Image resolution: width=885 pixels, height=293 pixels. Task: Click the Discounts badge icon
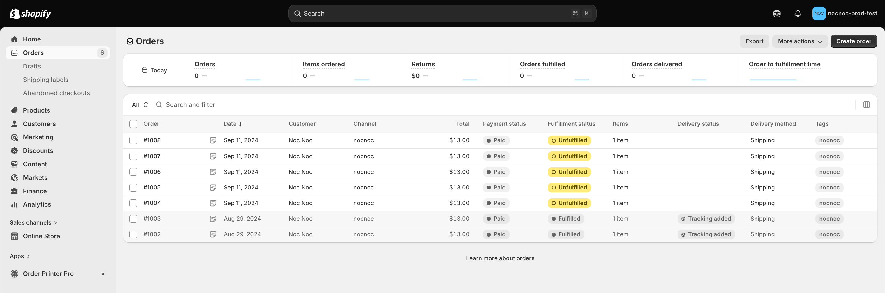point(14,150)
